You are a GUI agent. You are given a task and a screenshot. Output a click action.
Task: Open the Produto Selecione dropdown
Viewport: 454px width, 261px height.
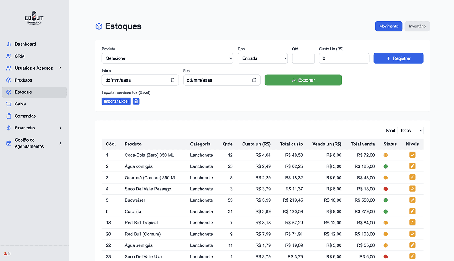[x=167, y=58]
